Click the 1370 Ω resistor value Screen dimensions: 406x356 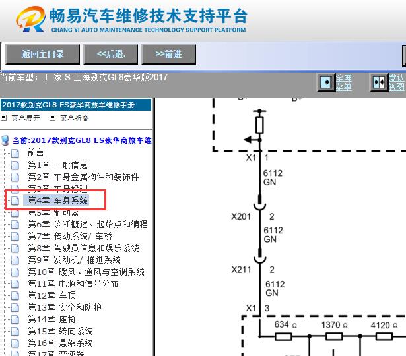(x=334, y=325)
